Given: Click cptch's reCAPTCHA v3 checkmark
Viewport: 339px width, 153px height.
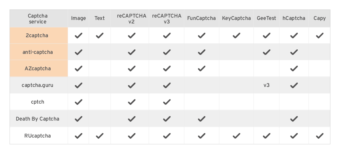Looking at the screenshot, I should (x=167, y=102).
